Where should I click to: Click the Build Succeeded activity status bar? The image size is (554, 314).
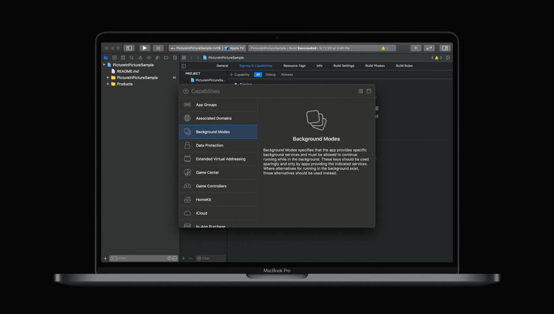coord(322,48)
